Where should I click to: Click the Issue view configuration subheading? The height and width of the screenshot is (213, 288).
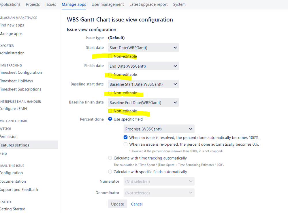[x=91, y=30]
